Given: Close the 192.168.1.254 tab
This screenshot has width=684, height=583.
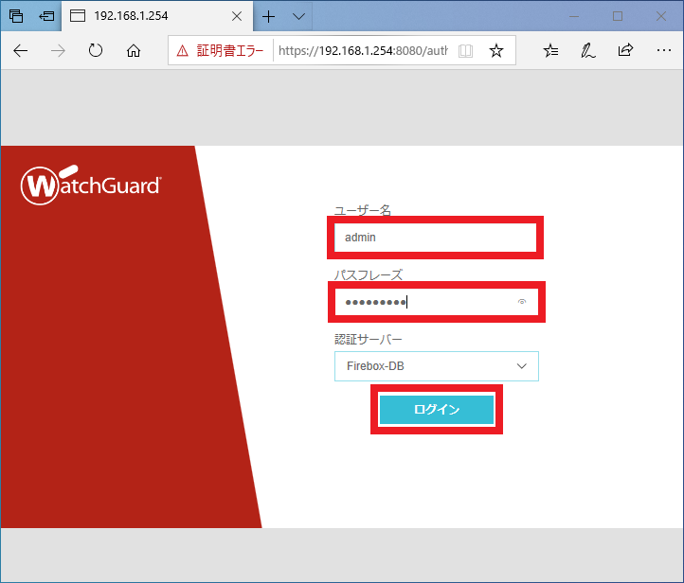Looking at the screenshot, I should (237, 16).
